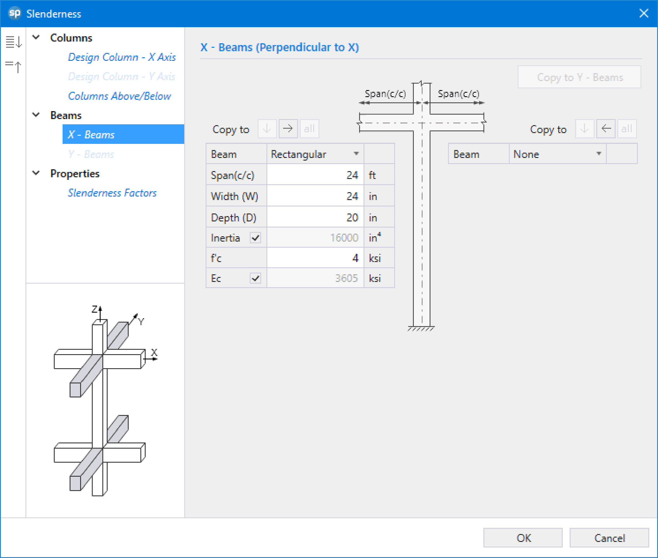658x558 pixels.
Task: Open Design Column - X Axis page
Action: coord(122,57)
